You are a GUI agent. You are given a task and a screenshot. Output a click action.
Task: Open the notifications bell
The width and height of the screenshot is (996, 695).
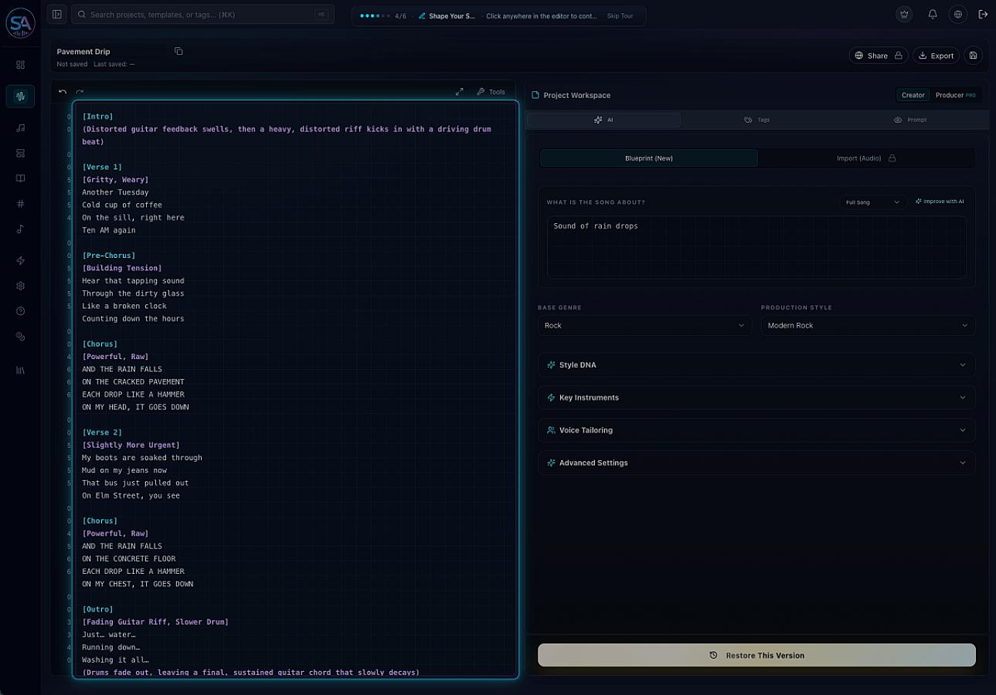tap(933, 14)
